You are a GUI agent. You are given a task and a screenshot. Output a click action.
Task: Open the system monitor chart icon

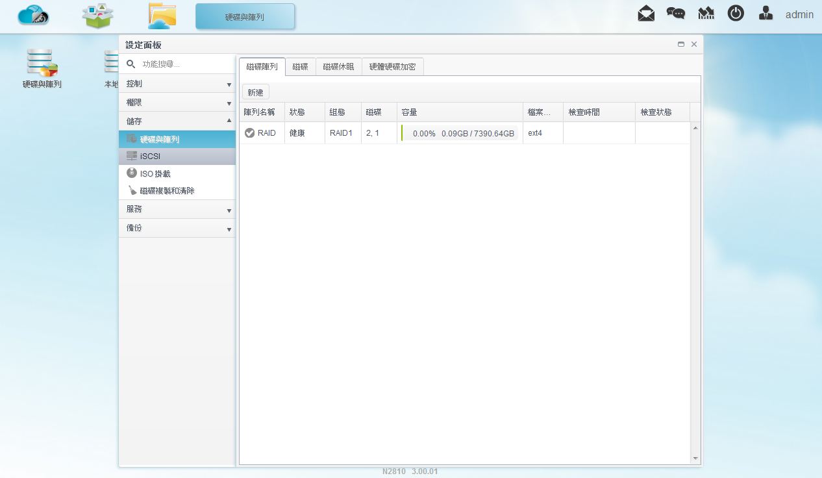coord(706,13)
